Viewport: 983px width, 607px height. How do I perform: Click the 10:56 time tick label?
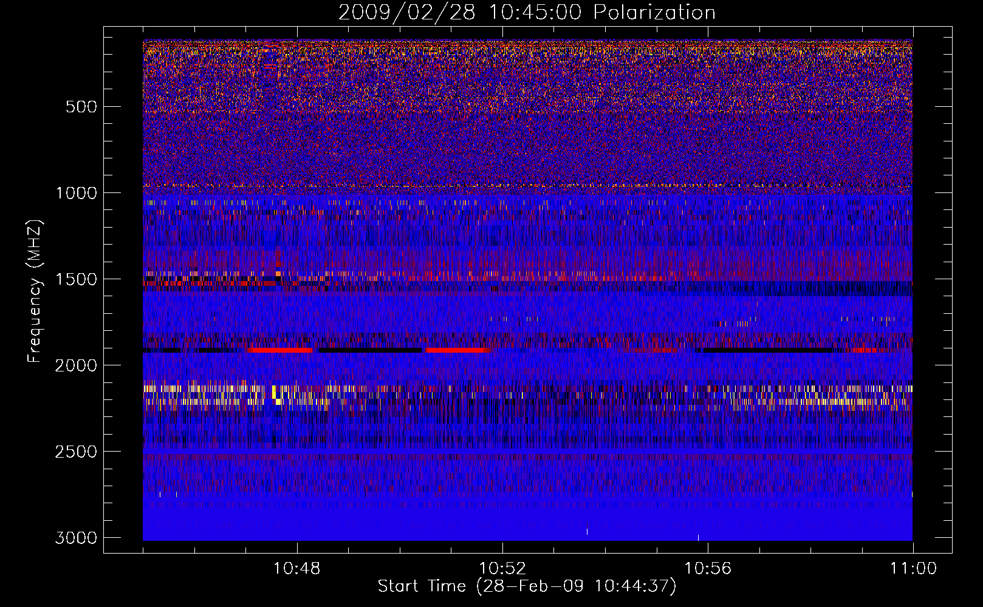pos(708,569)
